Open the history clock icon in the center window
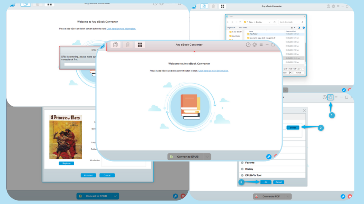 [x=248, y=45]
